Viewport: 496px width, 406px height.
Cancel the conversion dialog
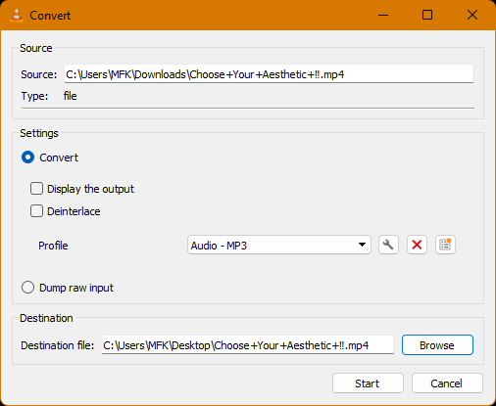coord(447,383)
